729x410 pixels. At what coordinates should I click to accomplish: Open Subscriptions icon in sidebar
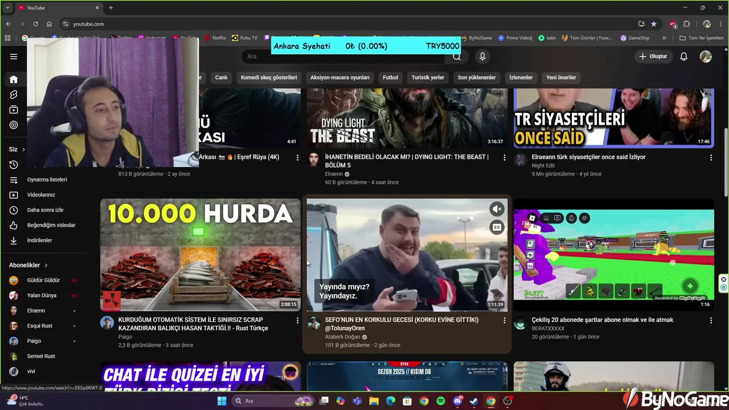click(14, 110)
